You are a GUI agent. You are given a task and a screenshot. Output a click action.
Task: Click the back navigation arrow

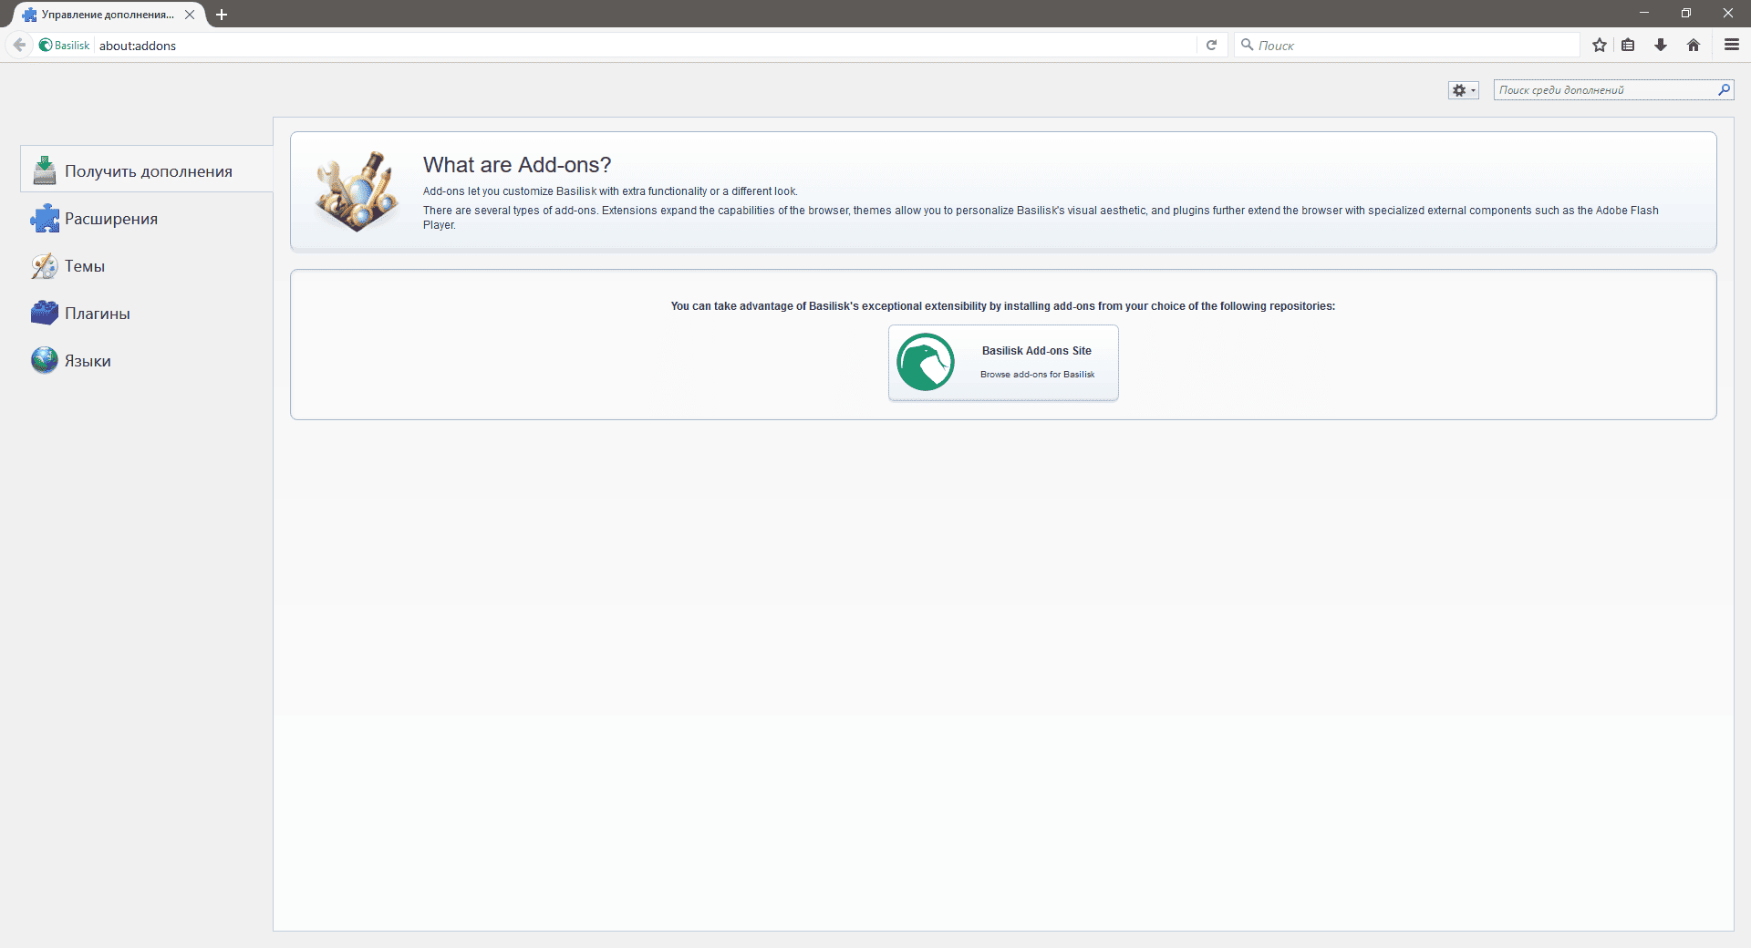click(x=19, y=45)
